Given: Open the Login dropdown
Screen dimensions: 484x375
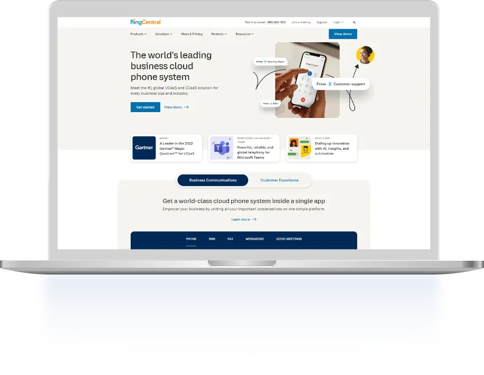Looking at the screenshot, I should [338, 22].
